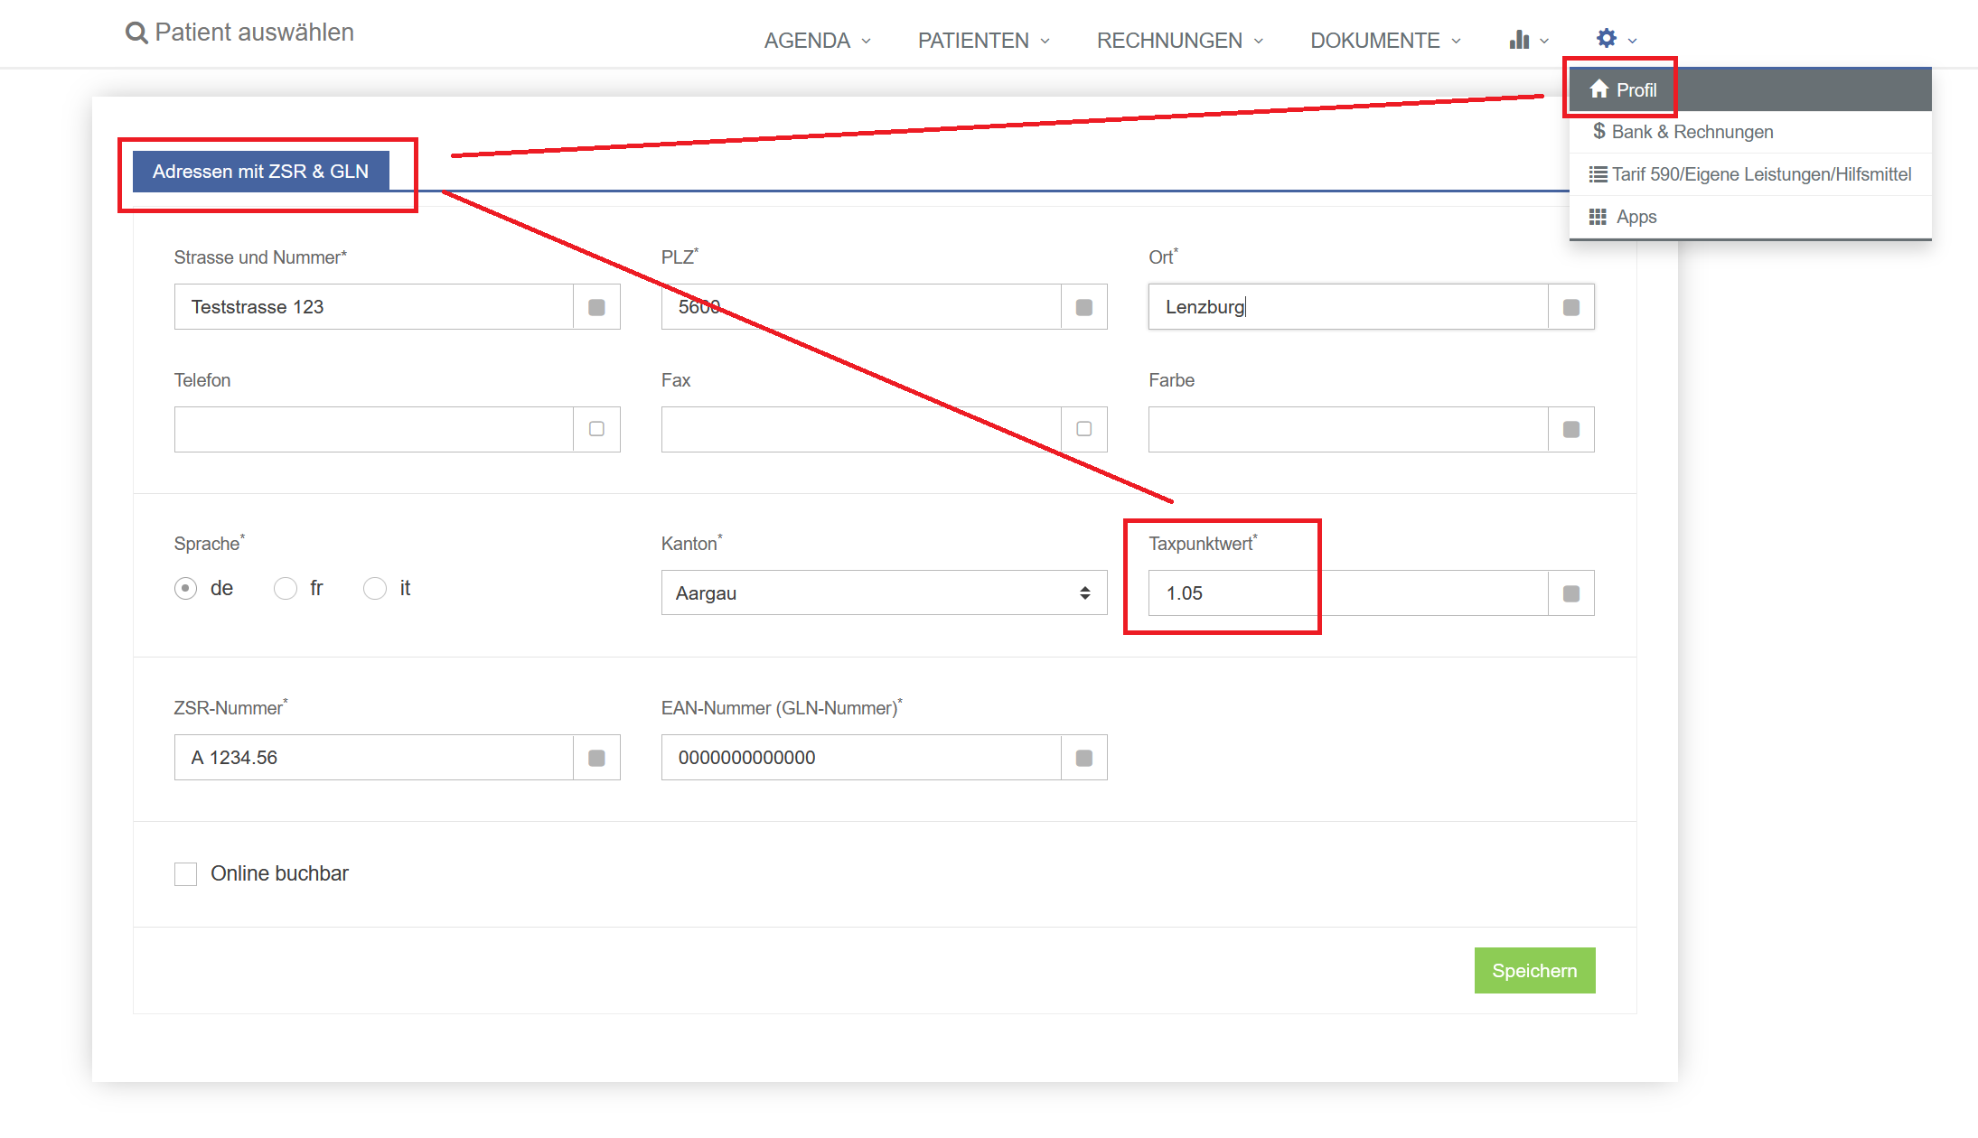Enable the Online buchbar checkbox
Image resolution: width=1978 pixels, height=1138 pixels.
[186, 874]
